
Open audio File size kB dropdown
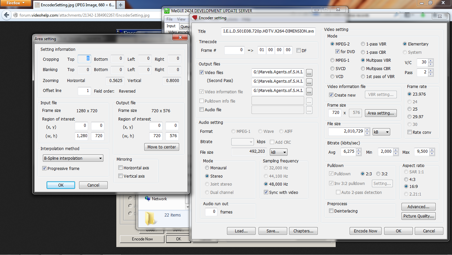(279, 152)
